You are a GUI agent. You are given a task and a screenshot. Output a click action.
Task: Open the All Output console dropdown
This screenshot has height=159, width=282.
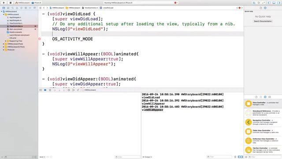(147, 157)
